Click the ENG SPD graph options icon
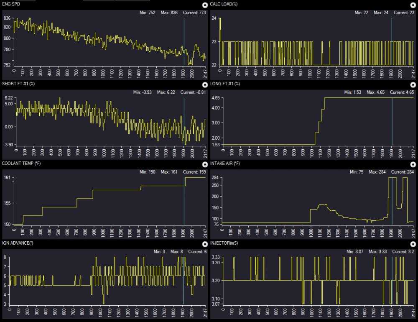418x322 pixels. (x=205, y=5)
